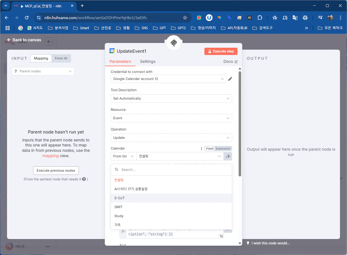Open the Tool Description Set Automatically dropdown
The width and height of the screenshot is (347, 255).
[x=171, y=98]
